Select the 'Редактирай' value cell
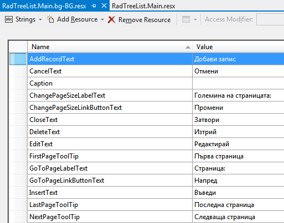 pos(238,144)
